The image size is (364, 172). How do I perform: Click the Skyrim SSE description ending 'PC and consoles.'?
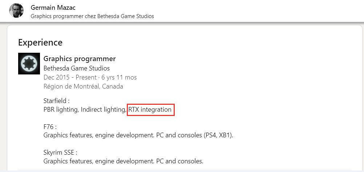click(x=123, y=161)
